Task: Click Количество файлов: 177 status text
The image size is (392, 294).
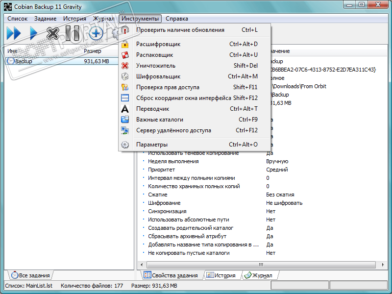Action: [x=92, y=286]
